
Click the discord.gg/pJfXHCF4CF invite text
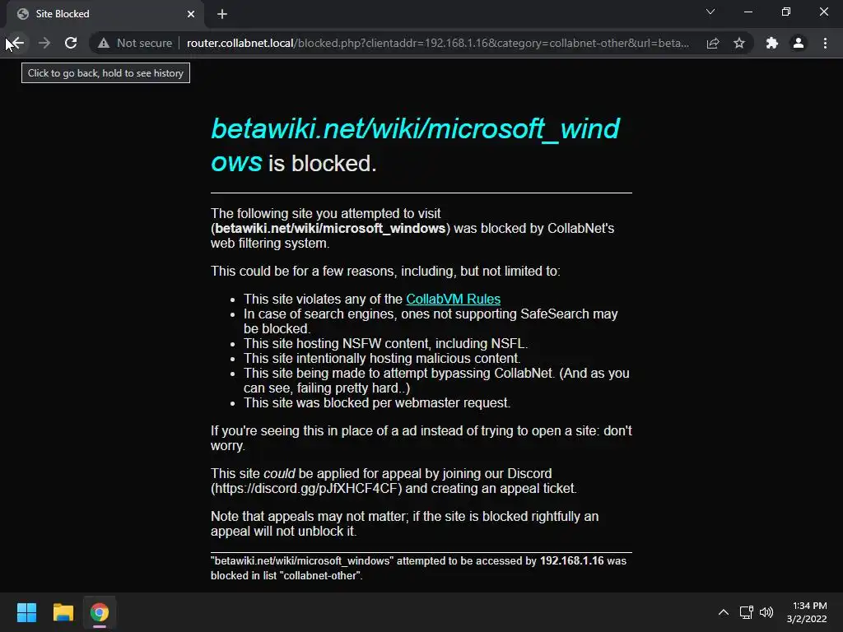tap(306, 489)
